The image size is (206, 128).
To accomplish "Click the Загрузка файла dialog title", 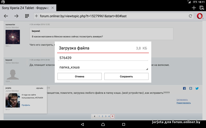I will point(74,48).
